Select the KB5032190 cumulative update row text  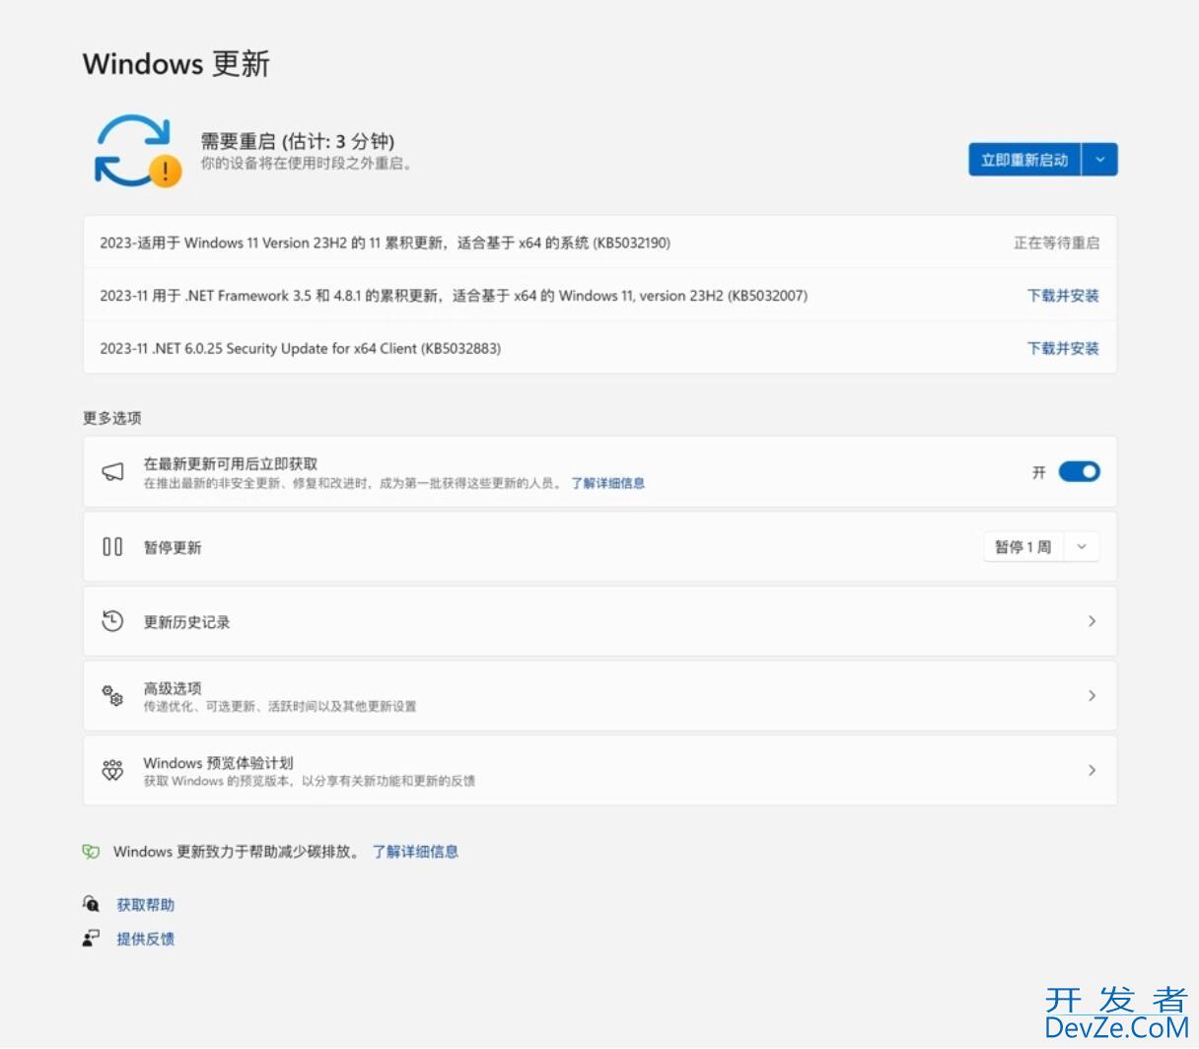386,243
